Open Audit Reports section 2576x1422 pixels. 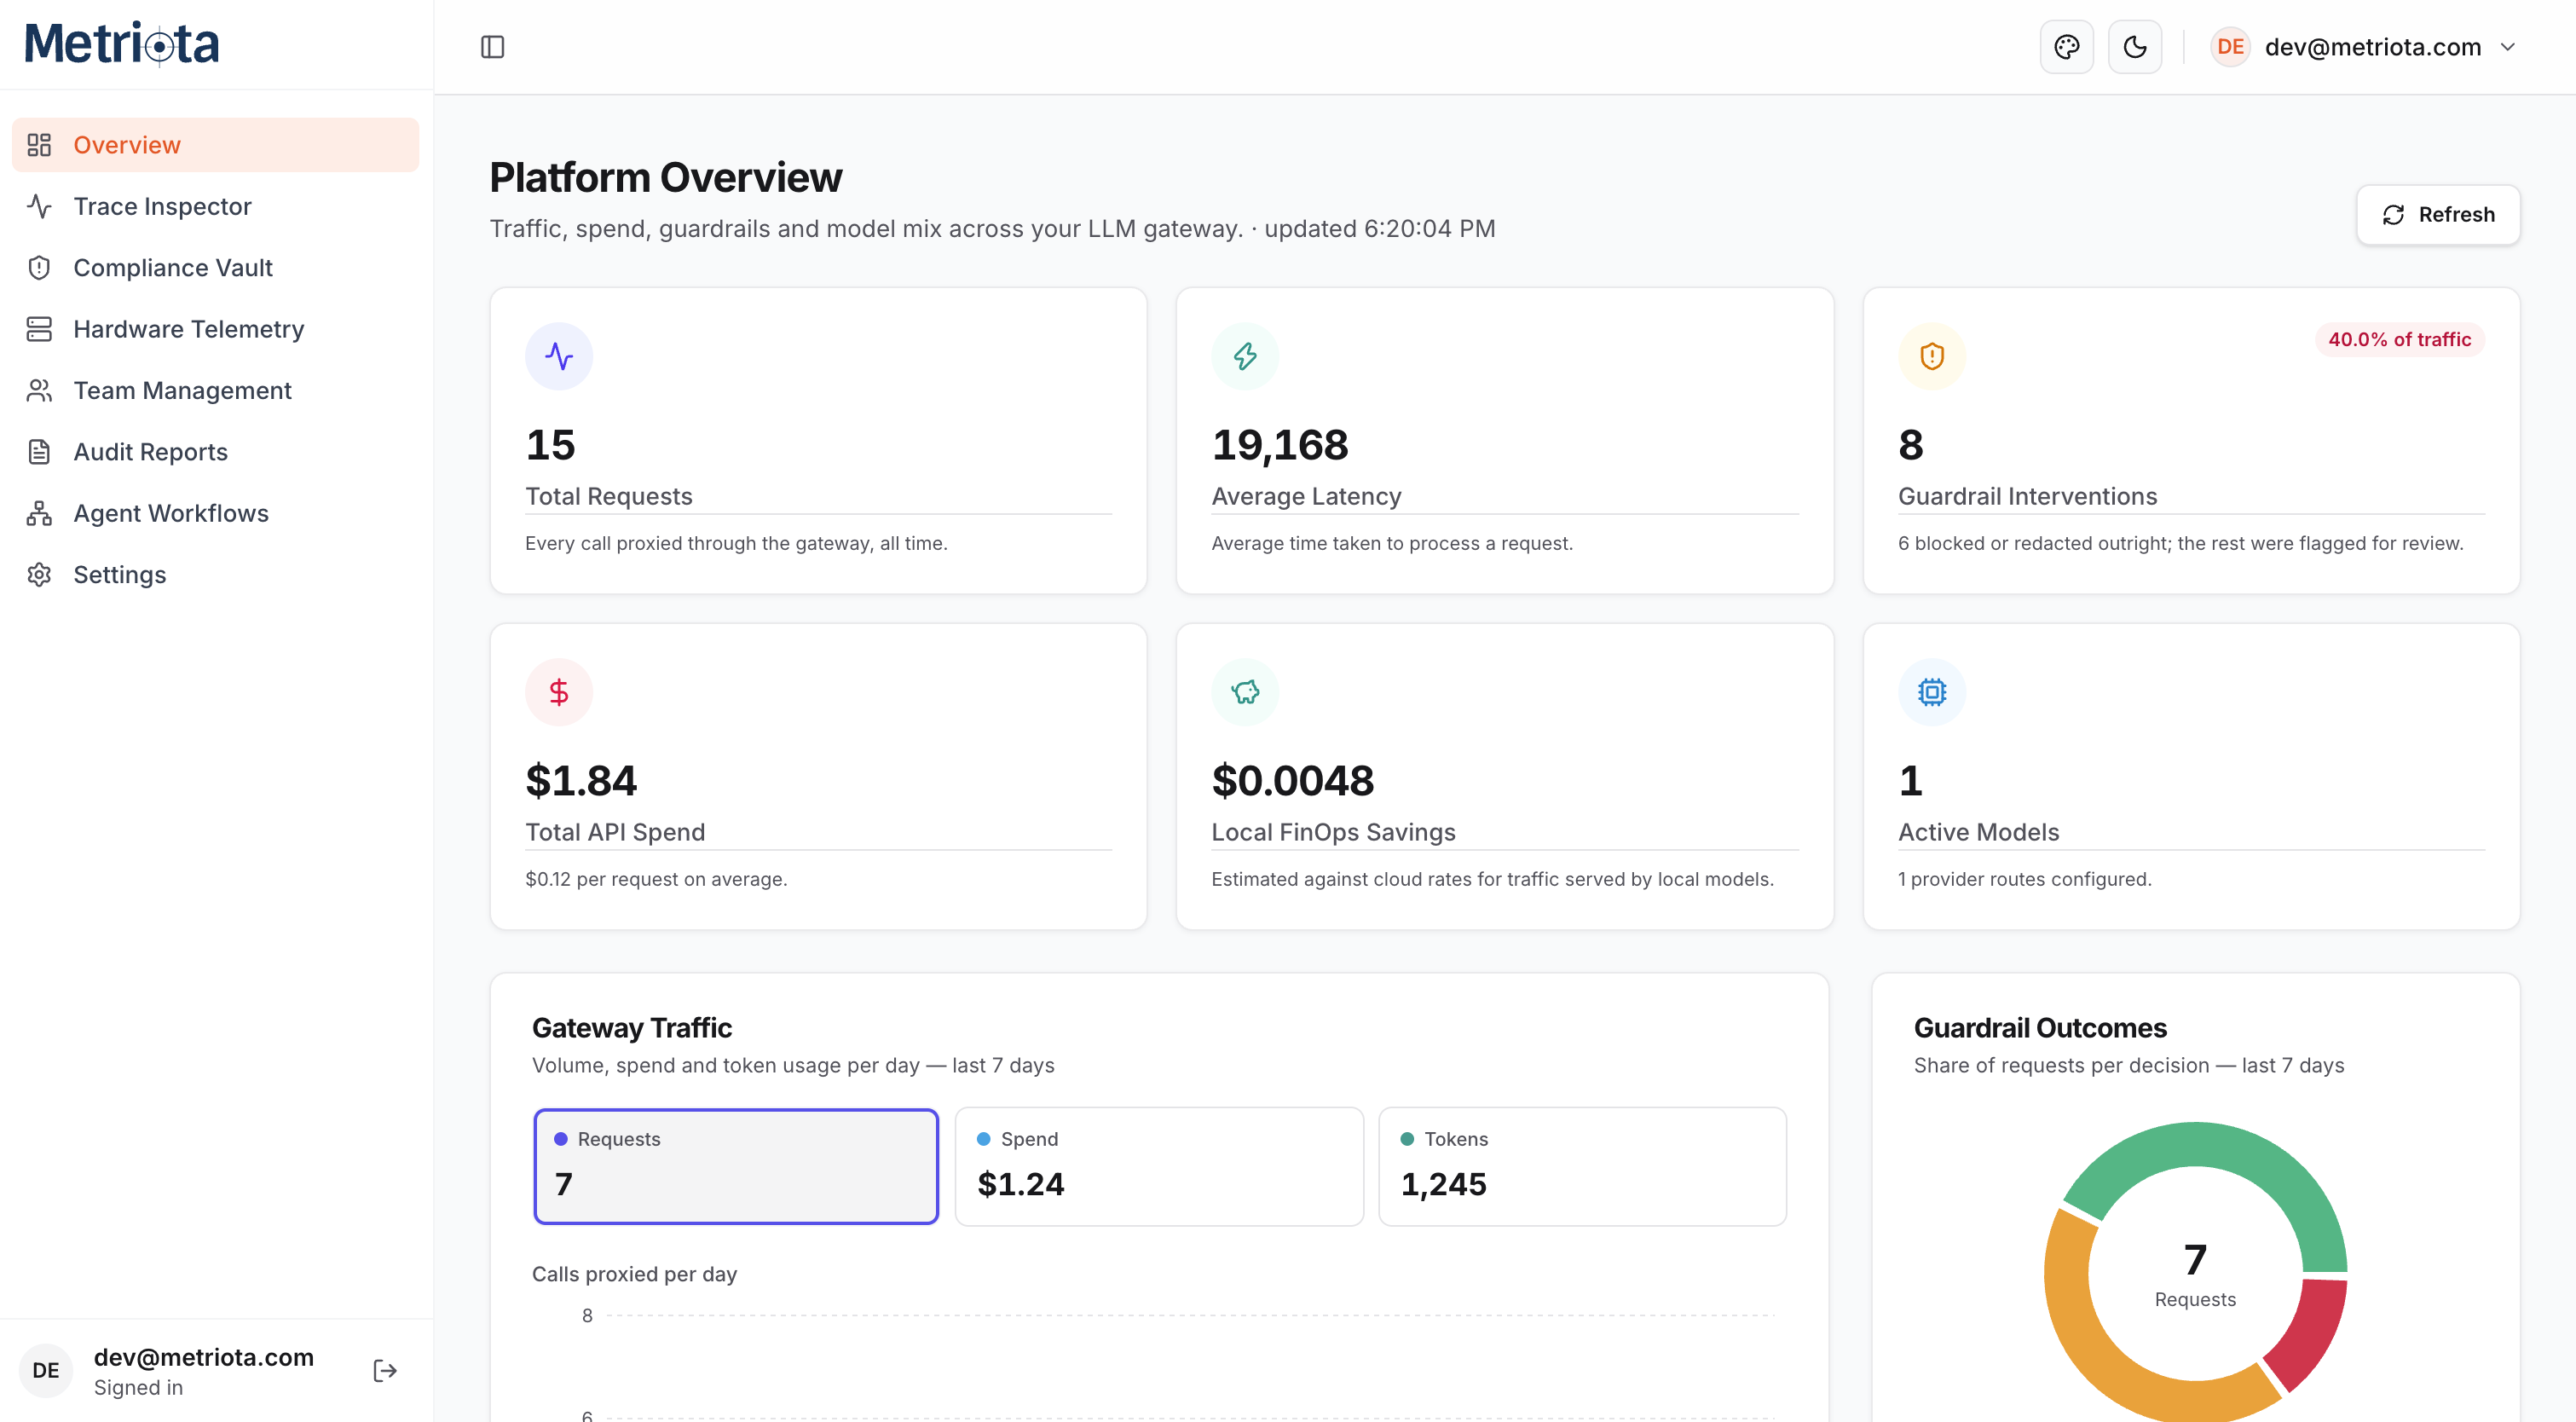(215, 452)
